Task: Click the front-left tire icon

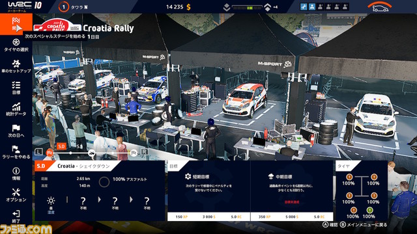Action: click(x=349, y=177)
